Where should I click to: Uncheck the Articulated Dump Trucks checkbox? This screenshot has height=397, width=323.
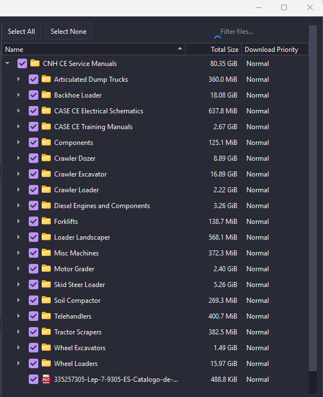(33, 80)
